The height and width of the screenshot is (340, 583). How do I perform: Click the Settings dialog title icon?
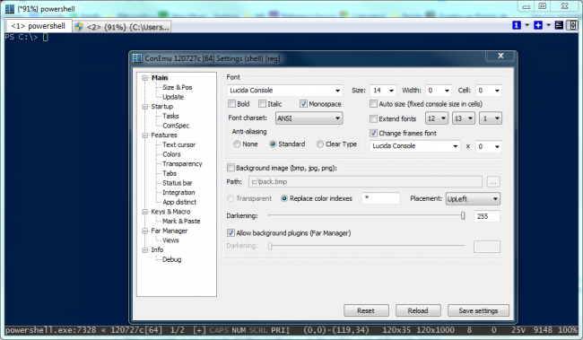(137, 58)
